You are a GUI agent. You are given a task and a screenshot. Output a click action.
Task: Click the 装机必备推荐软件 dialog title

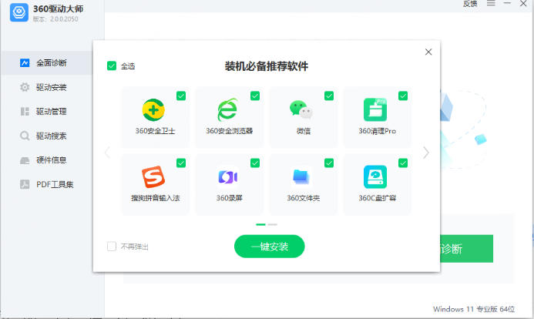tap(267, 66)
